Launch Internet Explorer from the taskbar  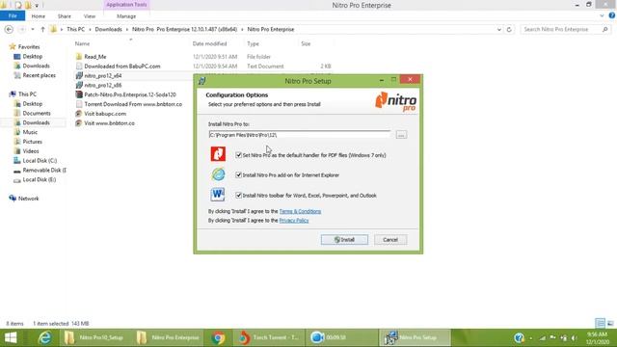pos(45,337)
